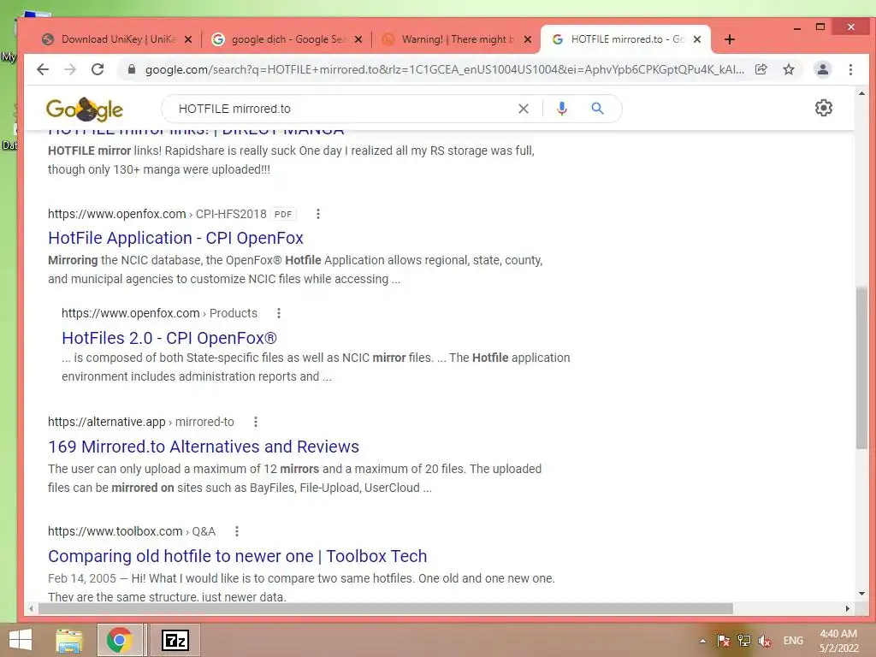Click the Action Center flag icon
The image size is (876, 657).
(723, 641)
